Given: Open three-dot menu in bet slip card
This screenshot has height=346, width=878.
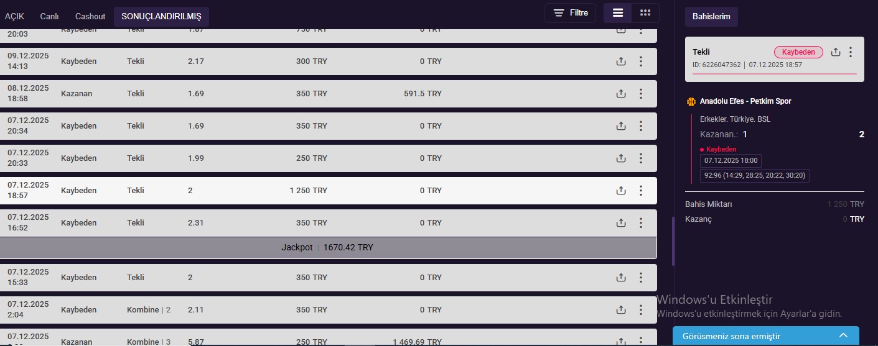Looking at the screenshot, I should (851, 52).
